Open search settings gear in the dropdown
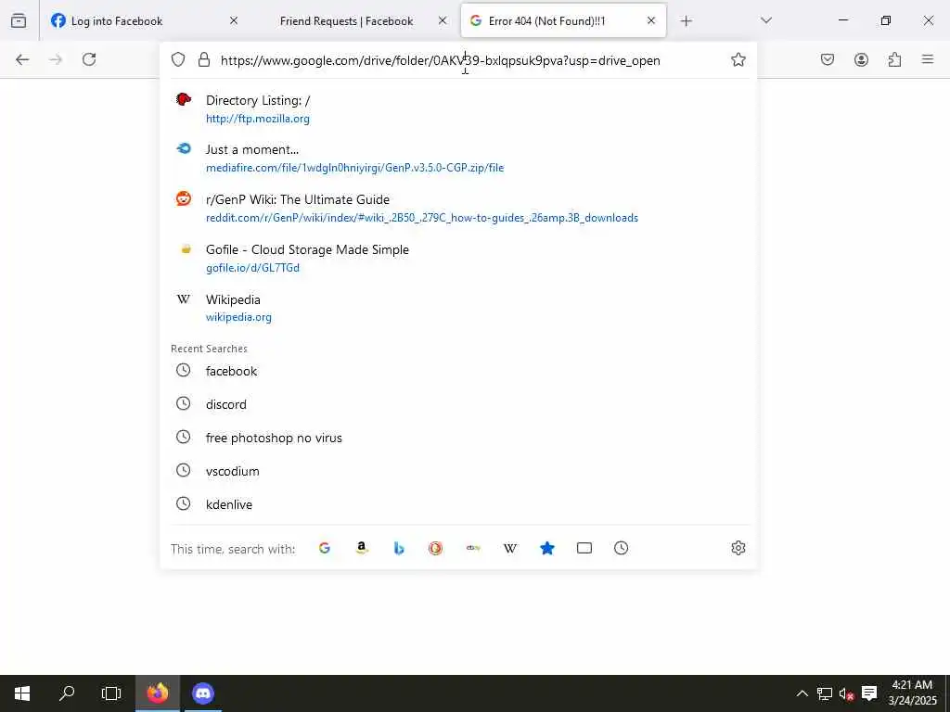Viewport: 950px width, 712px height. (x=738, y=548)
